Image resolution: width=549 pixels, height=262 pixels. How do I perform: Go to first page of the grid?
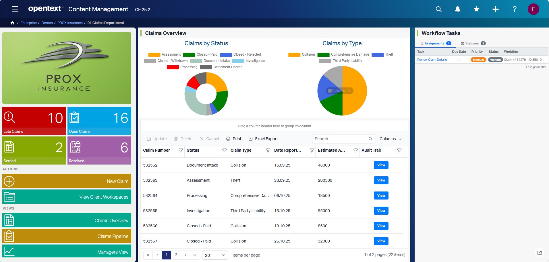point(148,255)
